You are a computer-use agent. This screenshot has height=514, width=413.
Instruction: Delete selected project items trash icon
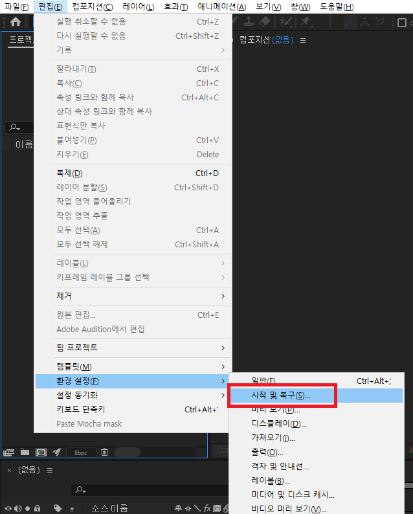point(105,452)
